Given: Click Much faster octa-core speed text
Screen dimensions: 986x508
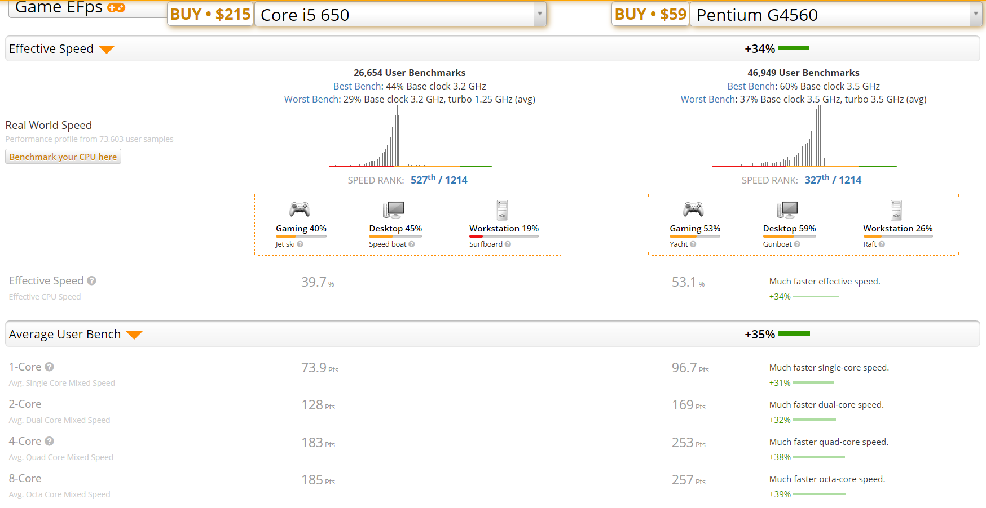Looking at the screenshot, I should [x=827, y=479].
